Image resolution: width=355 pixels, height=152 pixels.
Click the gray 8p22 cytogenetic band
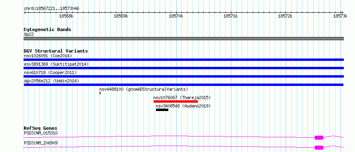(x=183, y=39)
